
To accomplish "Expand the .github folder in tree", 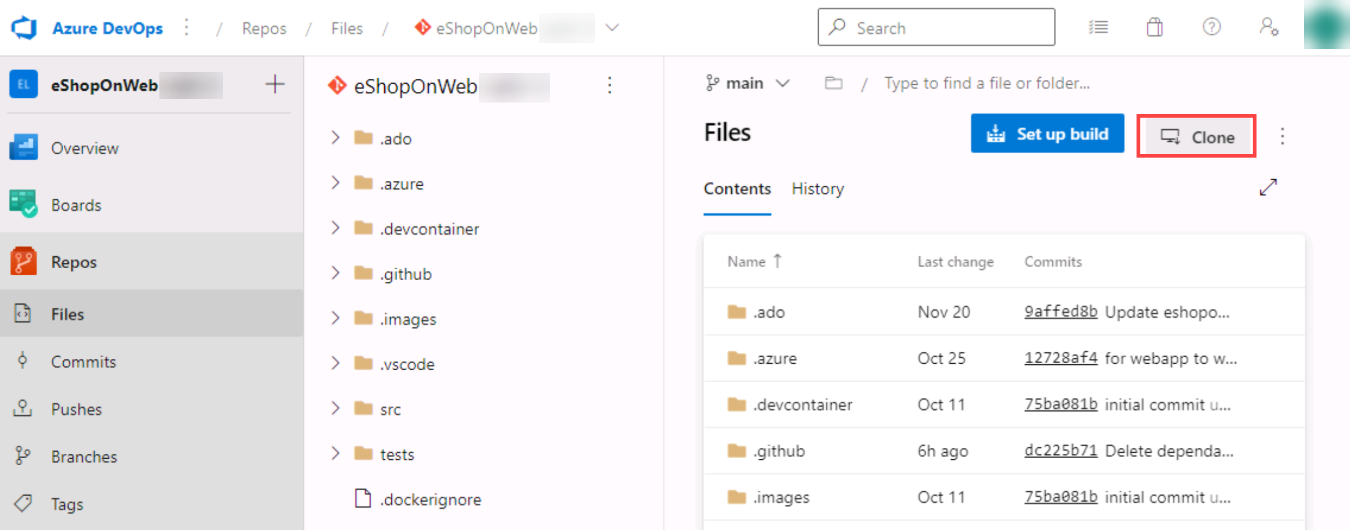I will 336,274.
